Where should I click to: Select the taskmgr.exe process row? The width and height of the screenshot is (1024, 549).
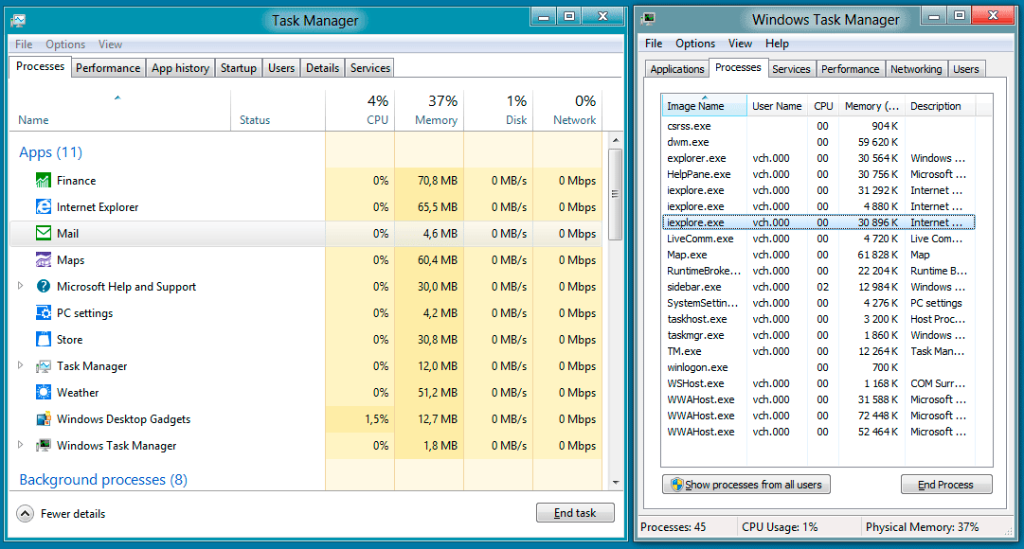(x=818, y=335)
